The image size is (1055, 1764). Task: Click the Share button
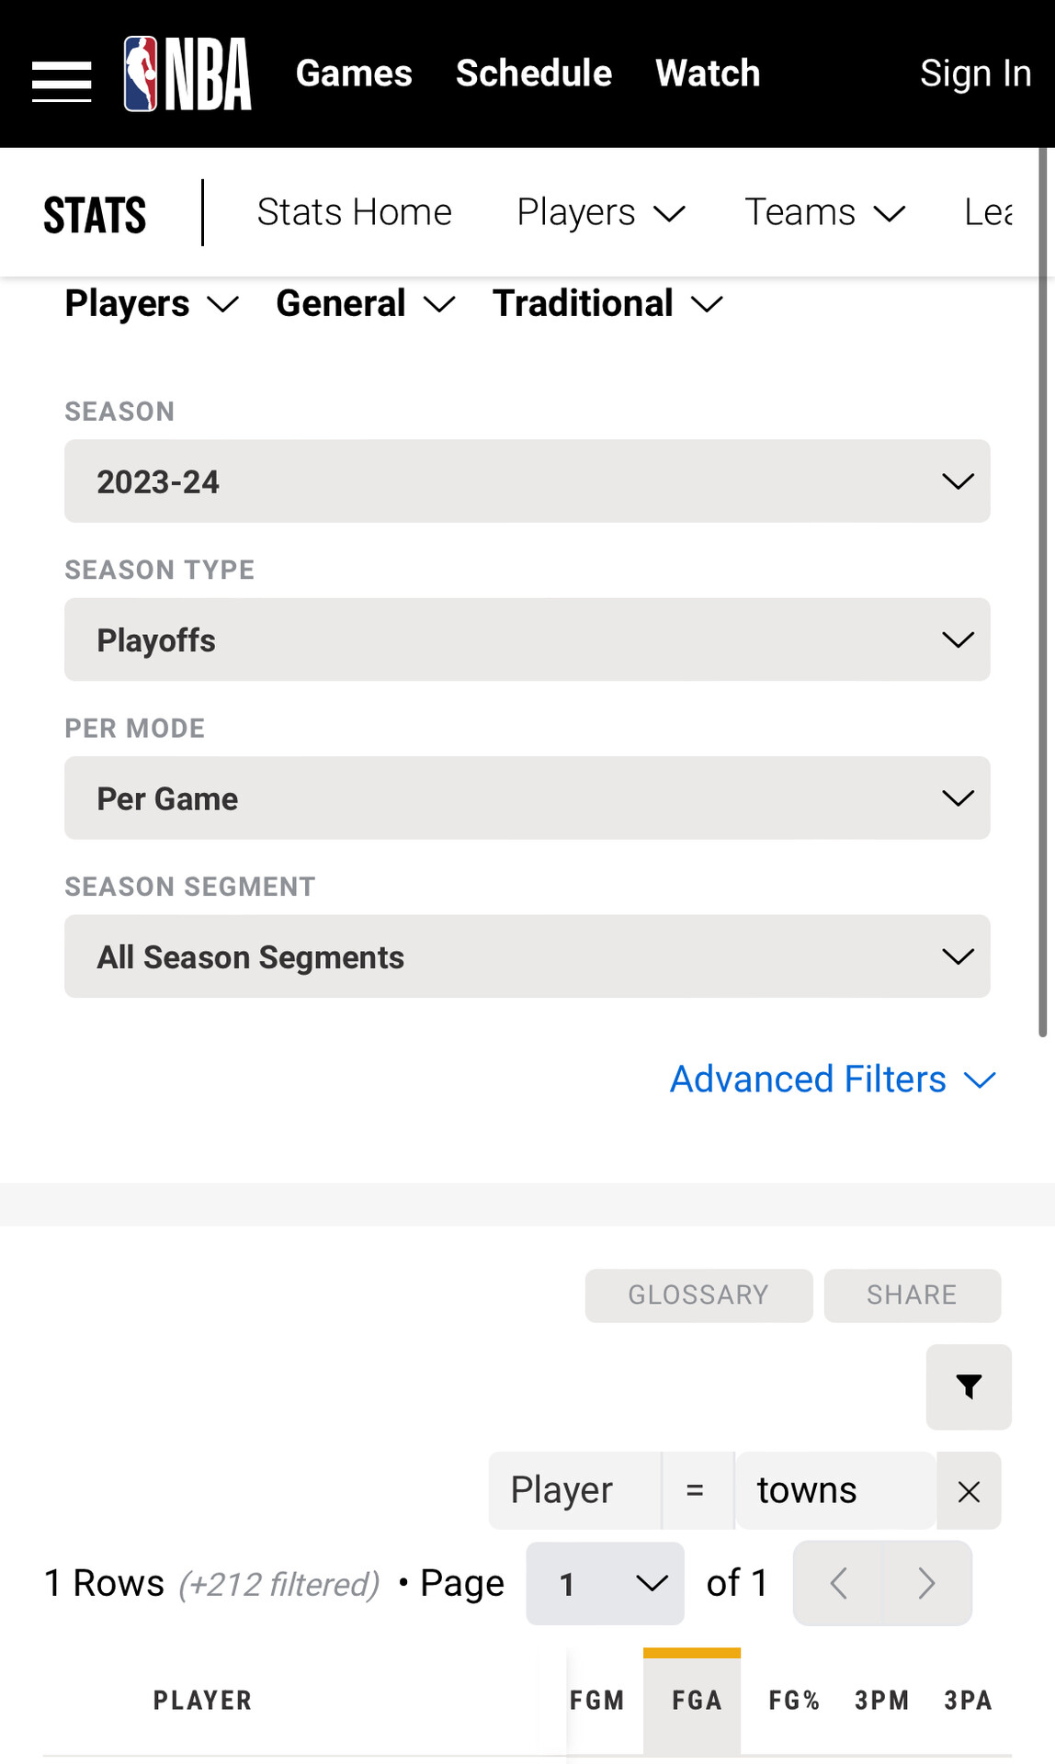click(x=912, y=1295)
